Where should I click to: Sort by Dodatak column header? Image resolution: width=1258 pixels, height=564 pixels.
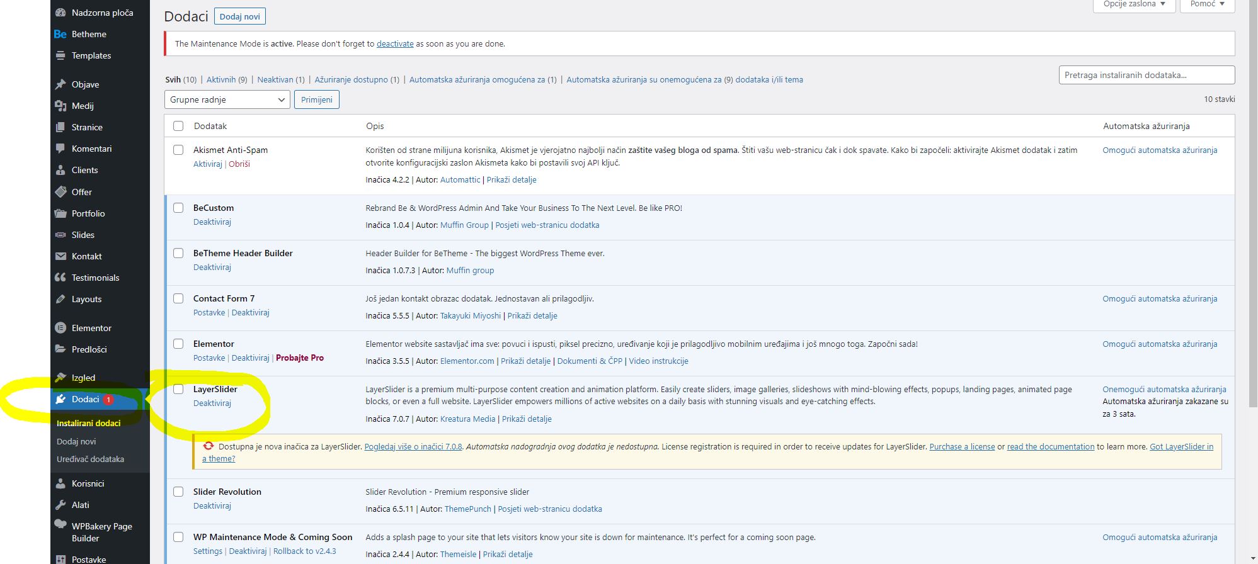click(x=210, y=126)
